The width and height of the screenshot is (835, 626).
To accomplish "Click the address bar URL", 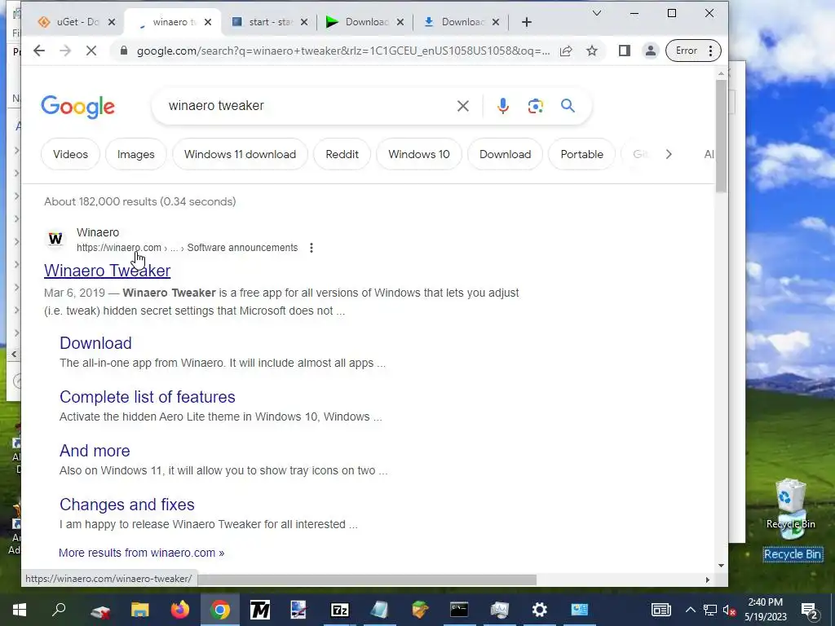I will click(343, 51).
